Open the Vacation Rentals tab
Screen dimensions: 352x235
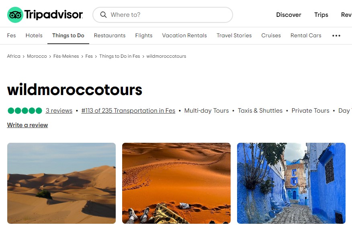tap(184, 35)
